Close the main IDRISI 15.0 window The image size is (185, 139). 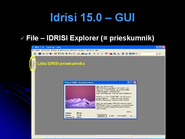pyautogui.click(x=164, y=47)
